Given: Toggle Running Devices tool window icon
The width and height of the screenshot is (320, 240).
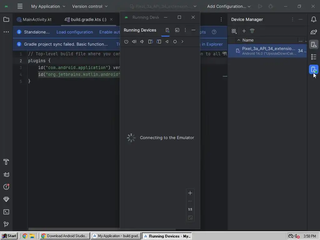Looking at the screenshot, I should click(314, 69).
